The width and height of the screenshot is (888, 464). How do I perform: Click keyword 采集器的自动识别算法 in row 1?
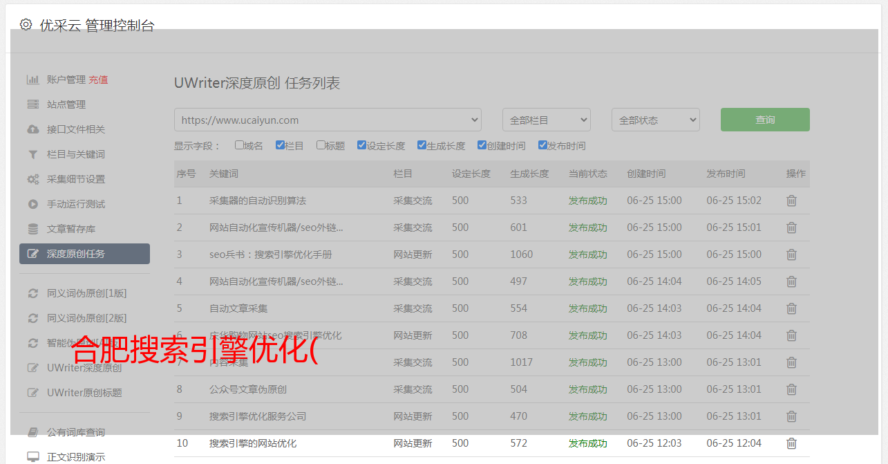click(257, 201)
